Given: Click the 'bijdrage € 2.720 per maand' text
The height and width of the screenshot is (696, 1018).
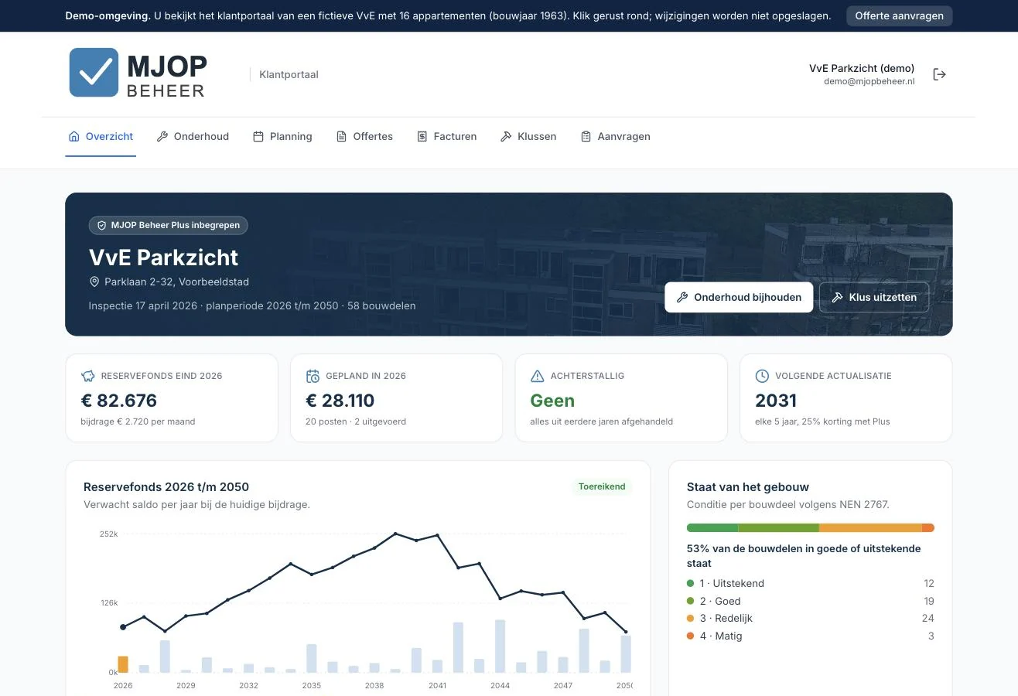Looking at the screenshot, I should (x=138, y=421).
